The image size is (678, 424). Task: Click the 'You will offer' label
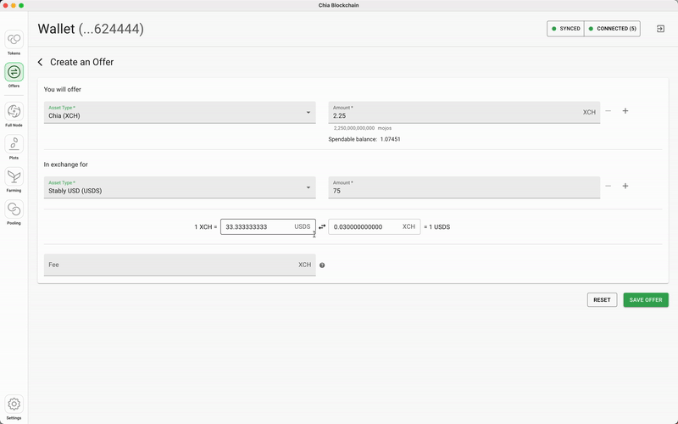[63, 90]
